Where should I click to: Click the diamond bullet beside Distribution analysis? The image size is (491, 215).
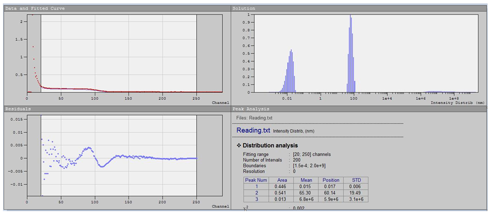[238, 146]
